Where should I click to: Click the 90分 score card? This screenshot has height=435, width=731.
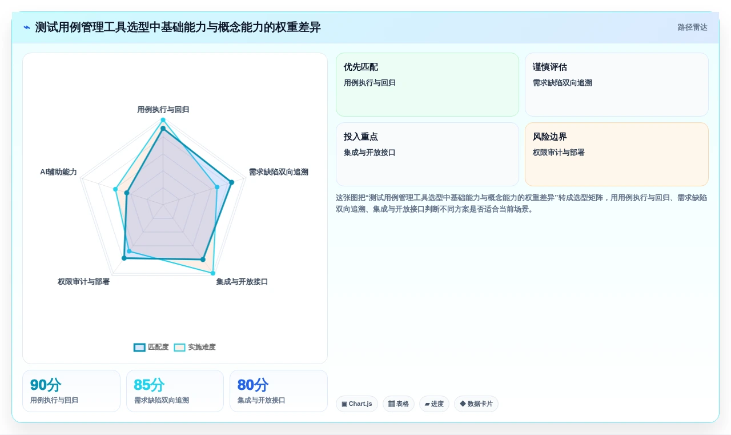pyautogui.click(x=71, y=391)
